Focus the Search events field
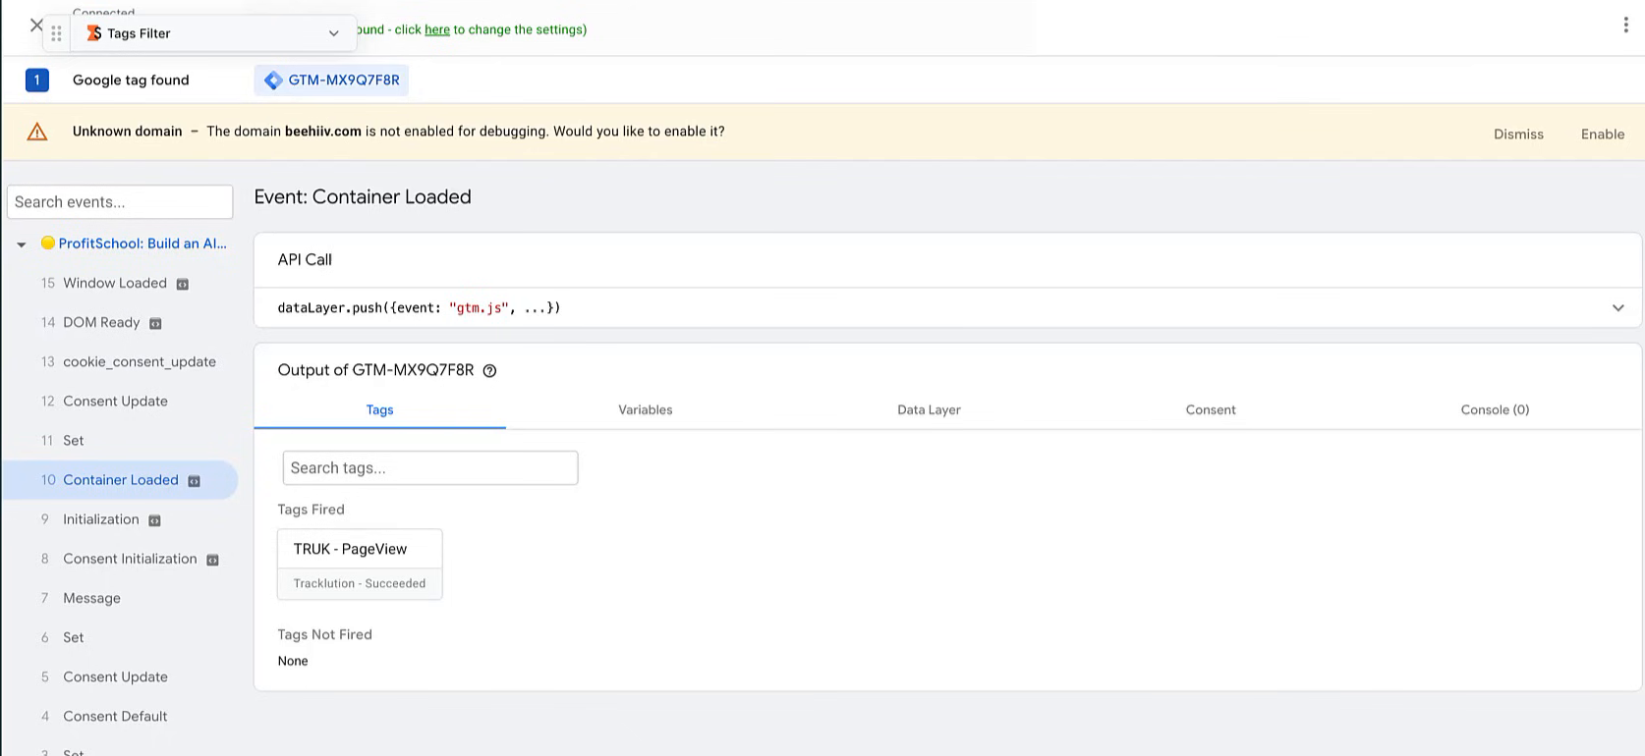Screen dimensions: 1645x756 (120, 202)
